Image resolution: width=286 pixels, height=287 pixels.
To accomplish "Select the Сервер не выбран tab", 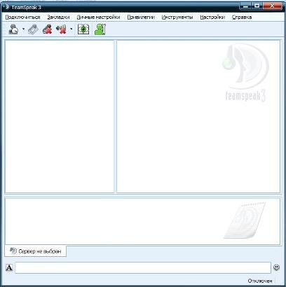I will 36,251.
